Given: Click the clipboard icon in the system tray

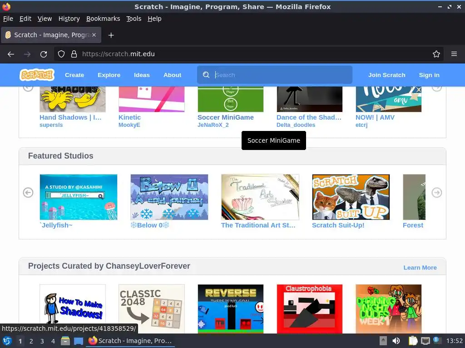Looking at the screenshot, I should pos(413,341).
